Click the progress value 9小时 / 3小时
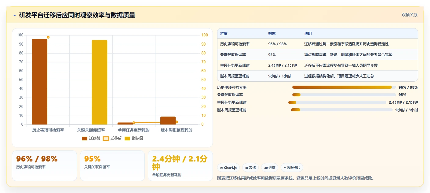The width and height of the screenshot is (430, 193). [x=406, y=110]
